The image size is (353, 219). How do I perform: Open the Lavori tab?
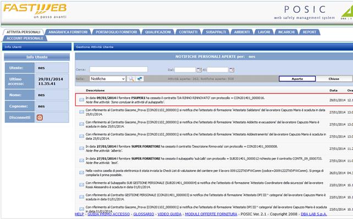(x=264, y=32)
